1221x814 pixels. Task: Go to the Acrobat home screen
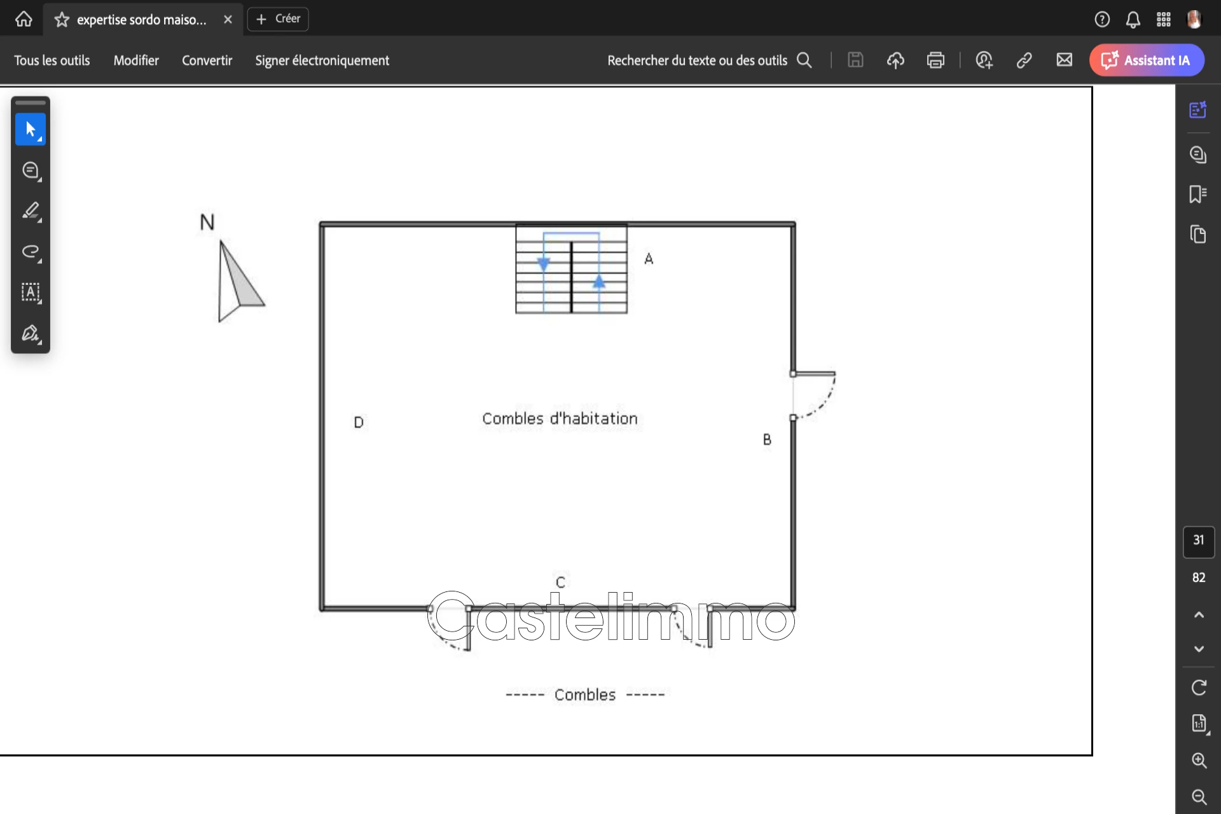click(24, 19)
